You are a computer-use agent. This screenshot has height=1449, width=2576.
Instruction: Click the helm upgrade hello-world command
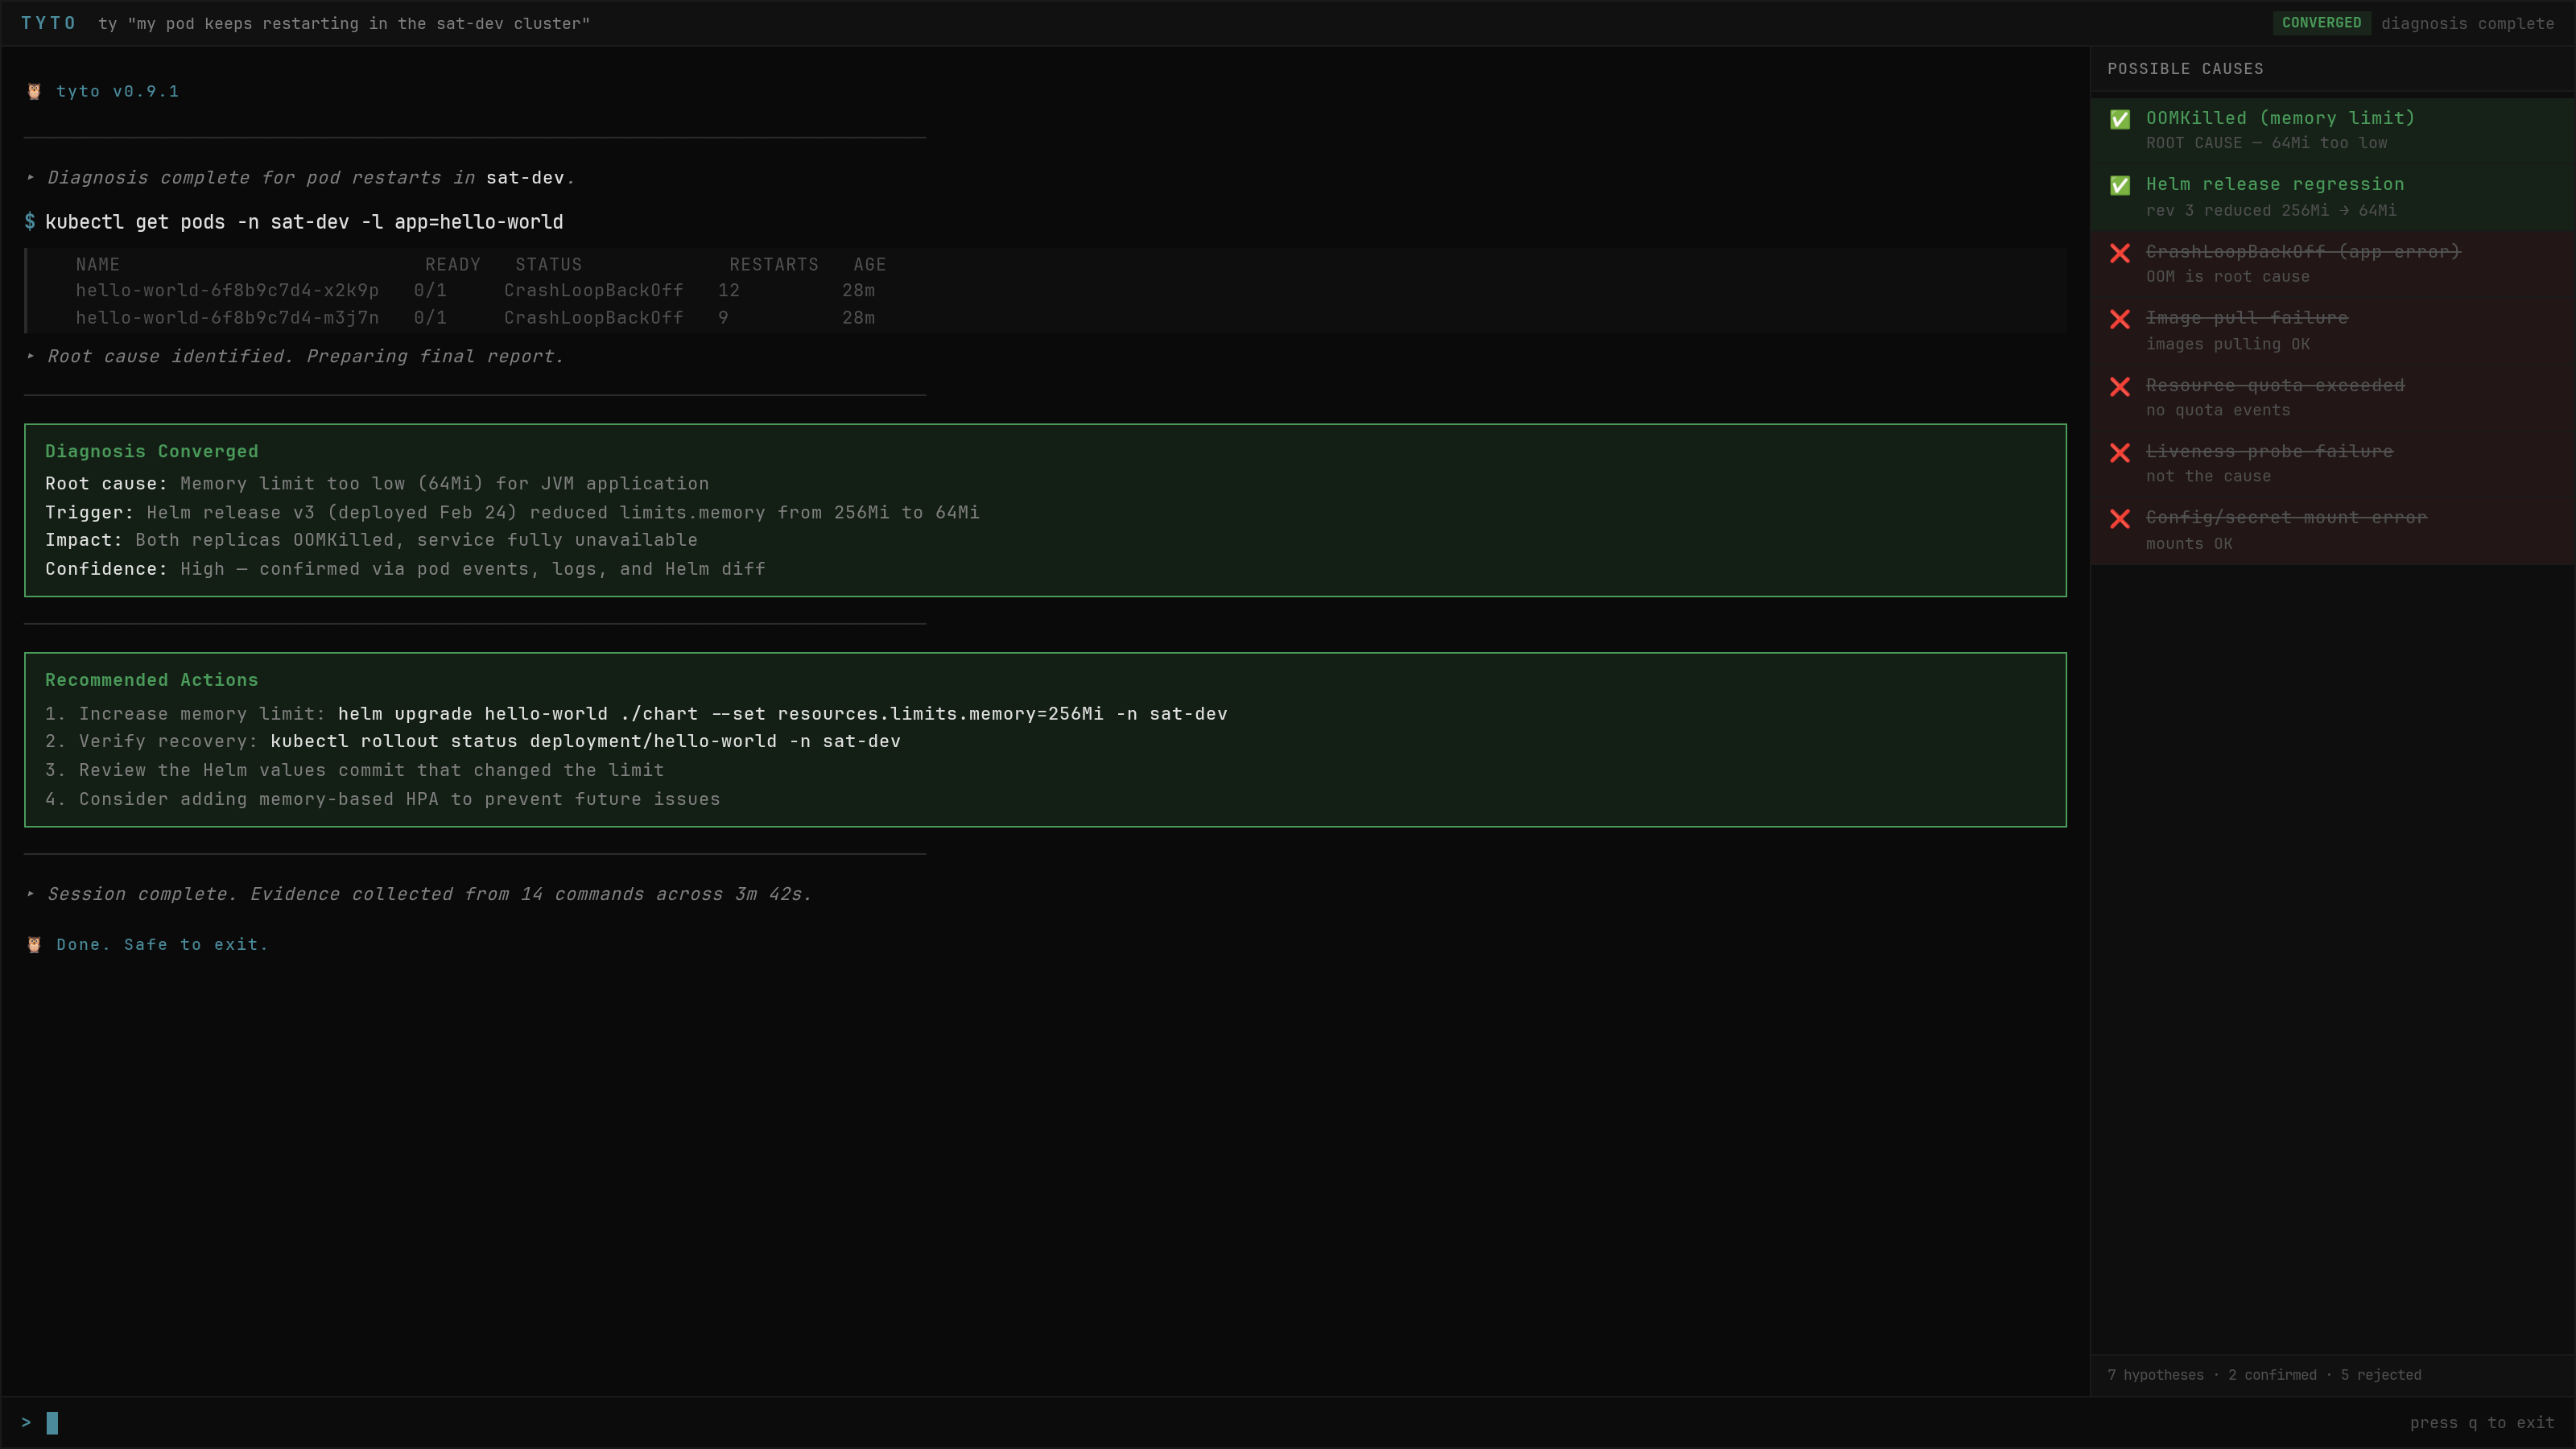(x=782, y=713)
